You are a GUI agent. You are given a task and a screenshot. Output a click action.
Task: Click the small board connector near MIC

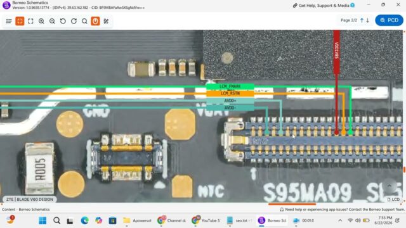127,157
